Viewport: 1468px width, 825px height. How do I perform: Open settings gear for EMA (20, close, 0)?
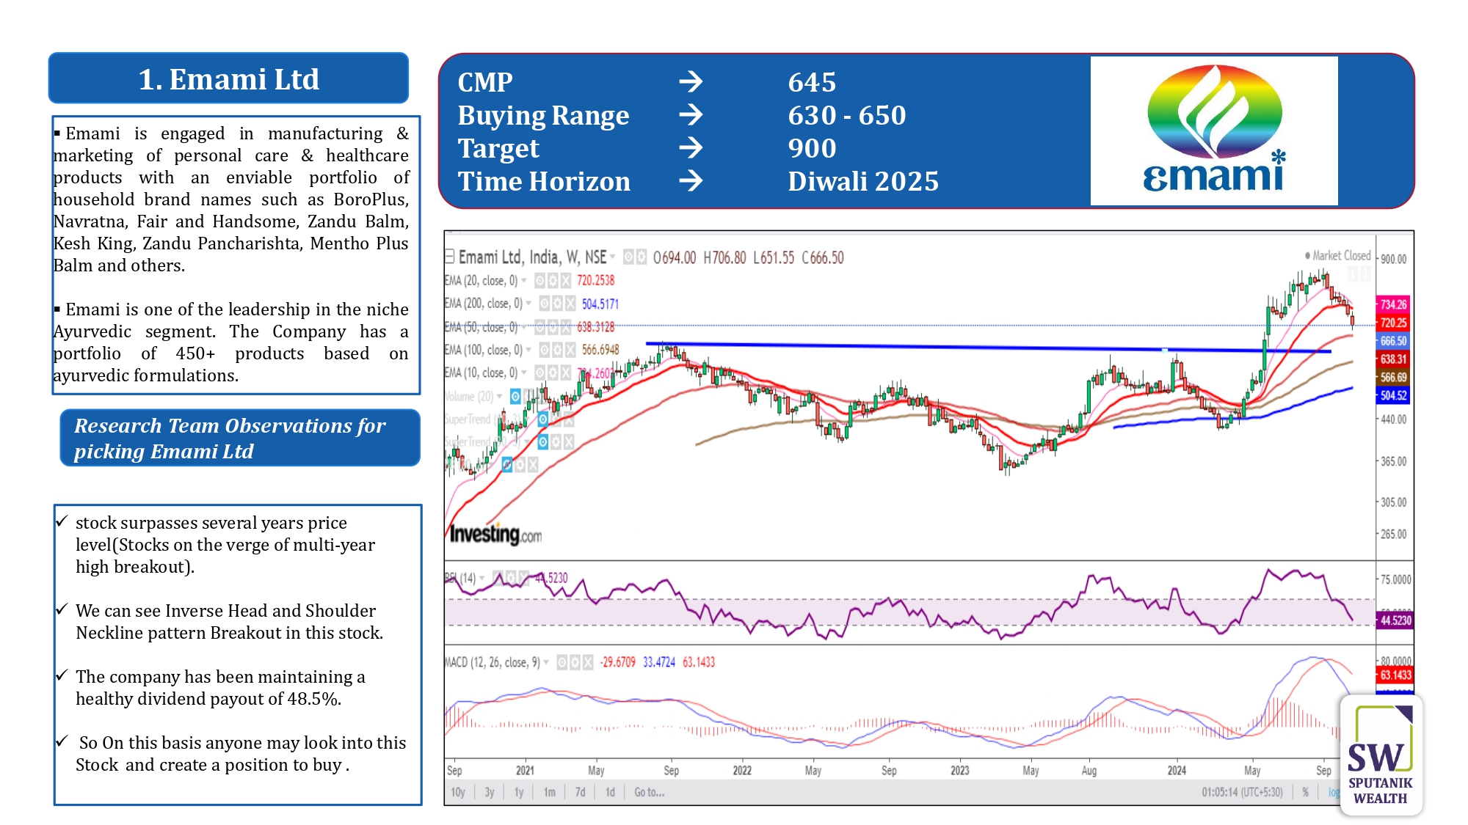(552, 281)
